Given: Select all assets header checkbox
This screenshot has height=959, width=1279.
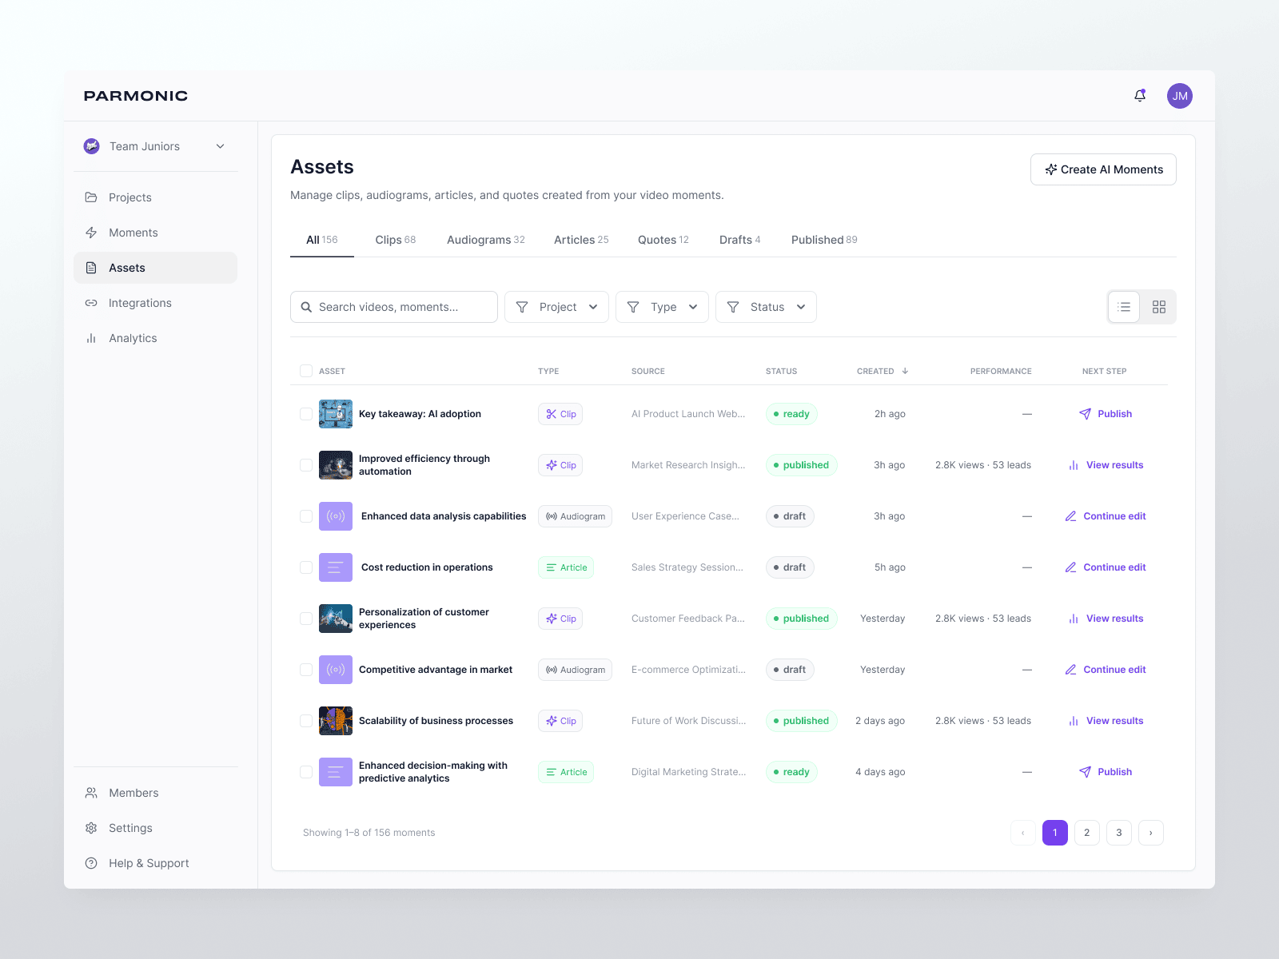Looking at the screenshot, I should (306, 371).
